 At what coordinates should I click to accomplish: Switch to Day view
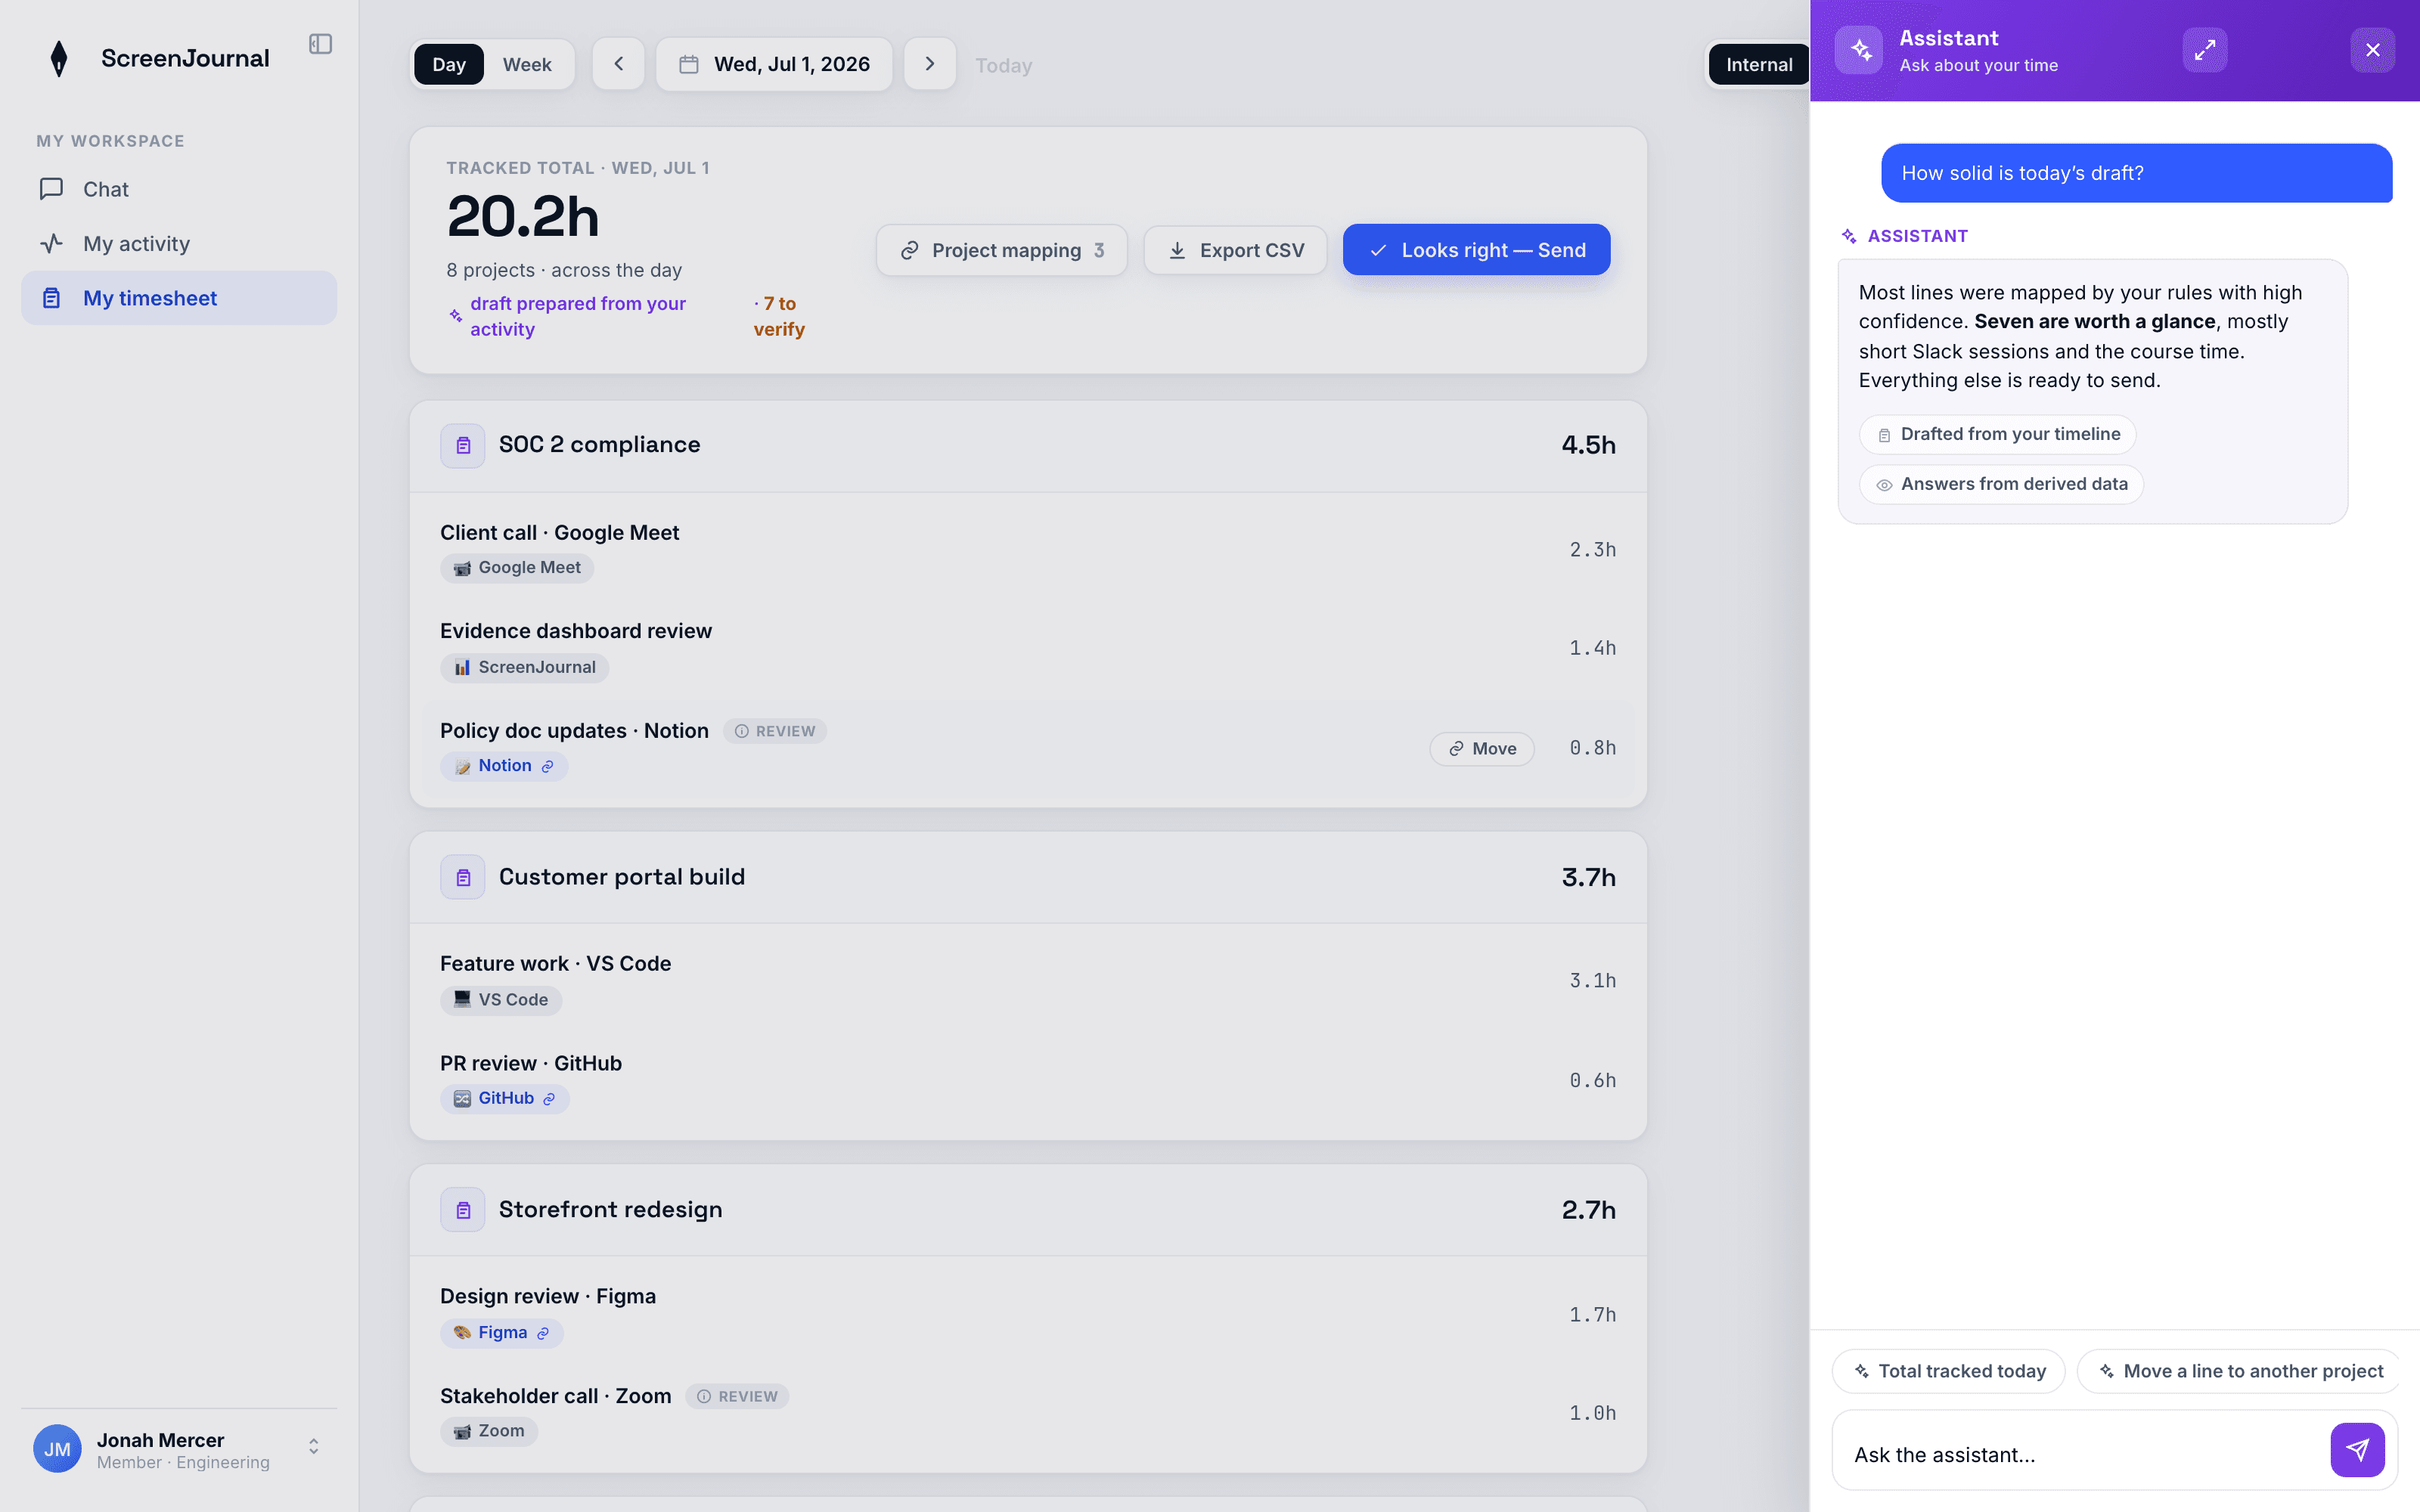[449, 64]
